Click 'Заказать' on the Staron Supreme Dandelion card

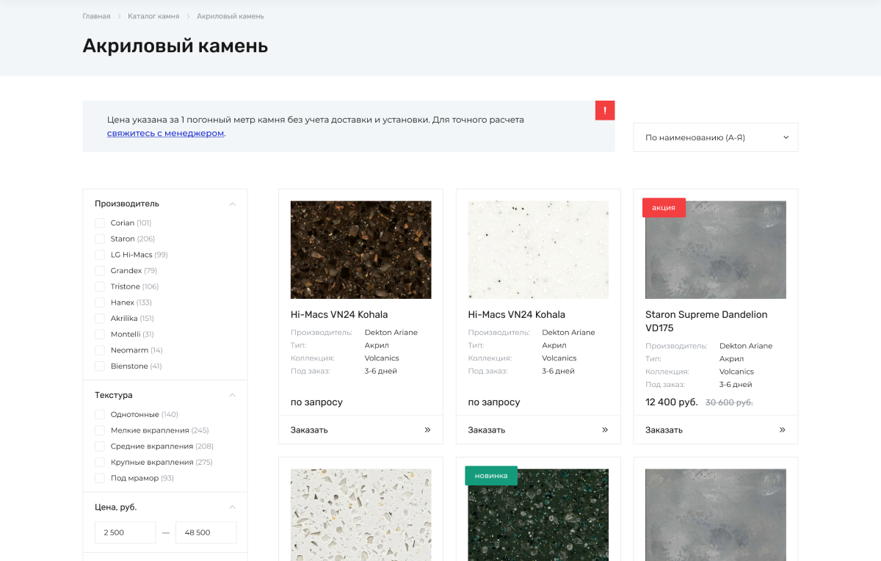point(664,430)
